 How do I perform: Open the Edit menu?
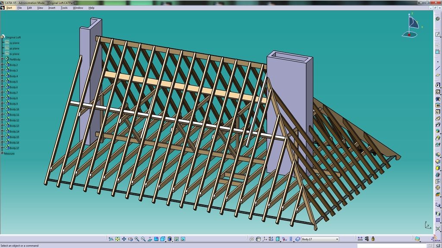click(x=29, y=8)
